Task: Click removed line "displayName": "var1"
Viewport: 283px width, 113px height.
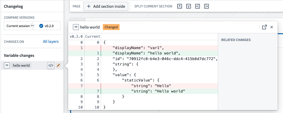Action: click(x=143, y=48)
